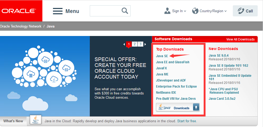Image resolution: width=263 pixels, height=127 pixels.
Task: Open the NetBeans IDE link
Action: point(166,93)
